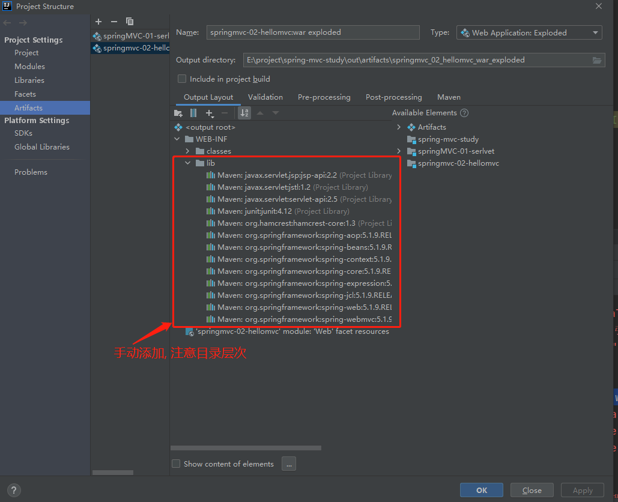Collapse the lib folder node

tap(187, 163)
